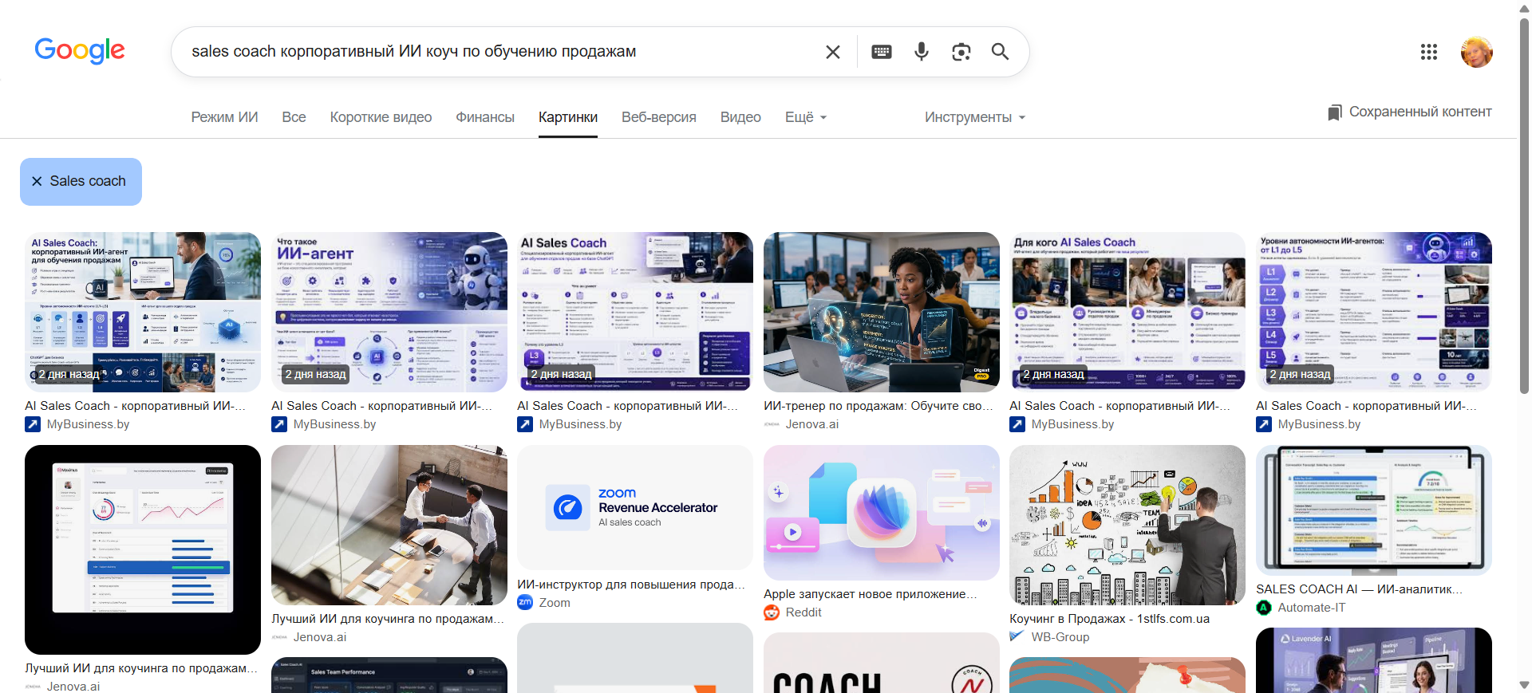Click the WB-Group favicon icon
1532x693 pixels.
1017,636
